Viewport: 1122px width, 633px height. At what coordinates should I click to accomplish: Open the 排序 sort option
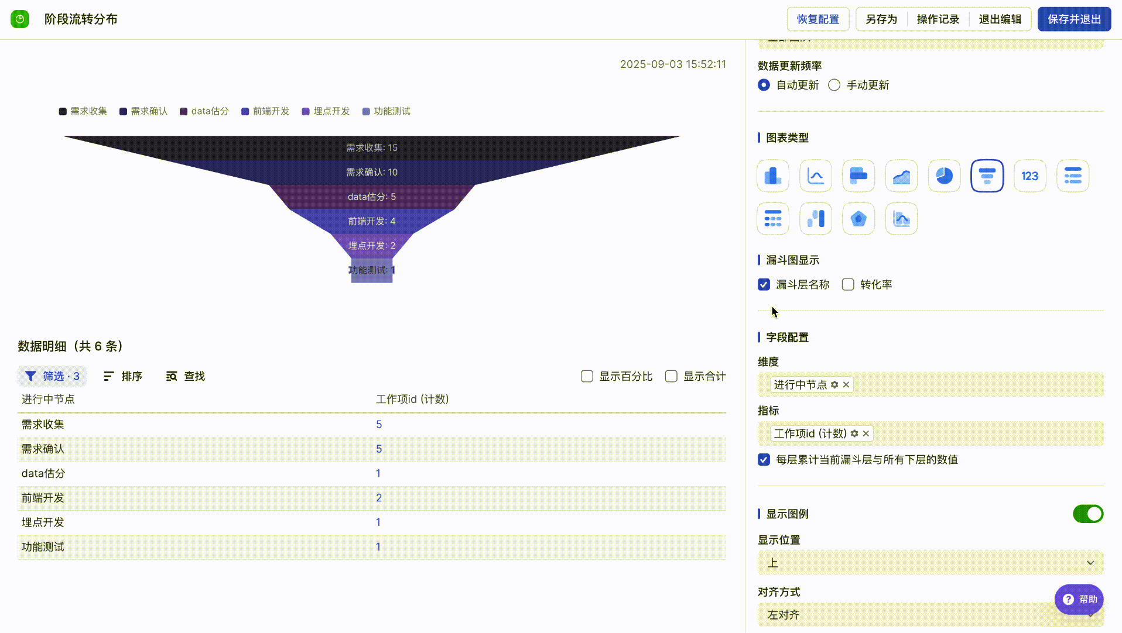click(x=123, y=376)
